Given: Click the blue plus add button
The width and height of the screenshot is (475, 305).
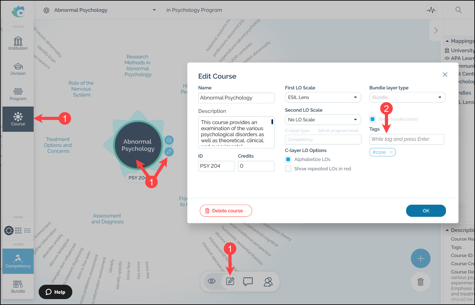Looking at the screenshot, I should pos(420,258).
